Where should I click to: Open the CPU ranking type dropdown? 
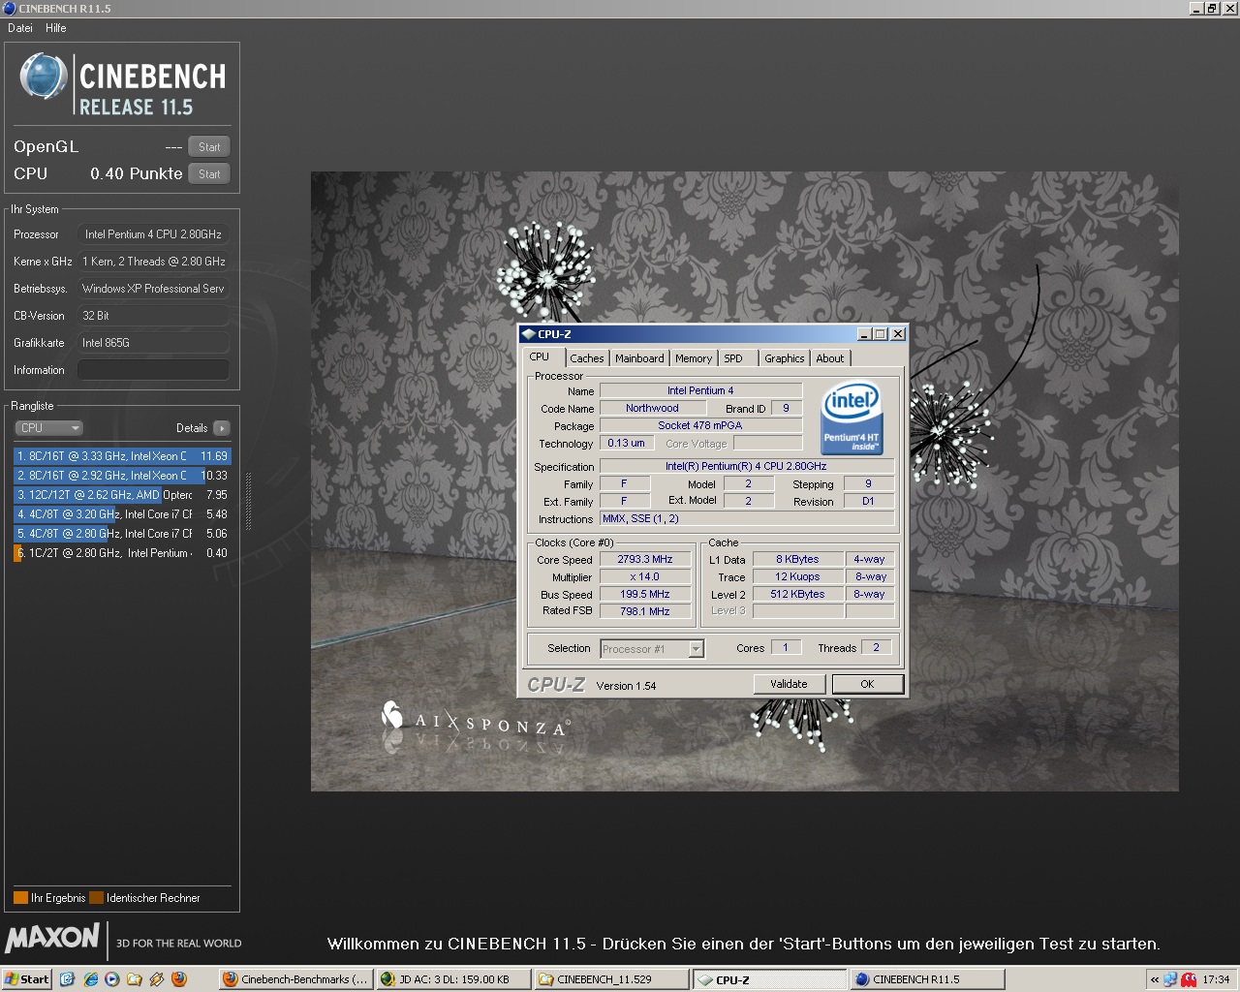coord(48,428)
